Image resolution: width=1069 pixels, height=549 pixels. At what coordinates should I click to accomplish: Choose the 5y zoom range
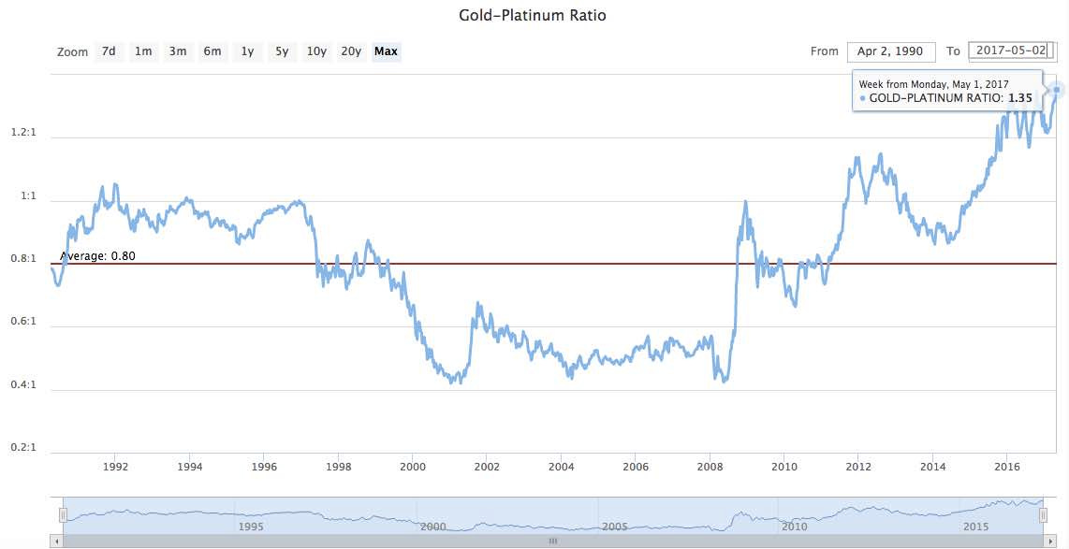(281, 51)
